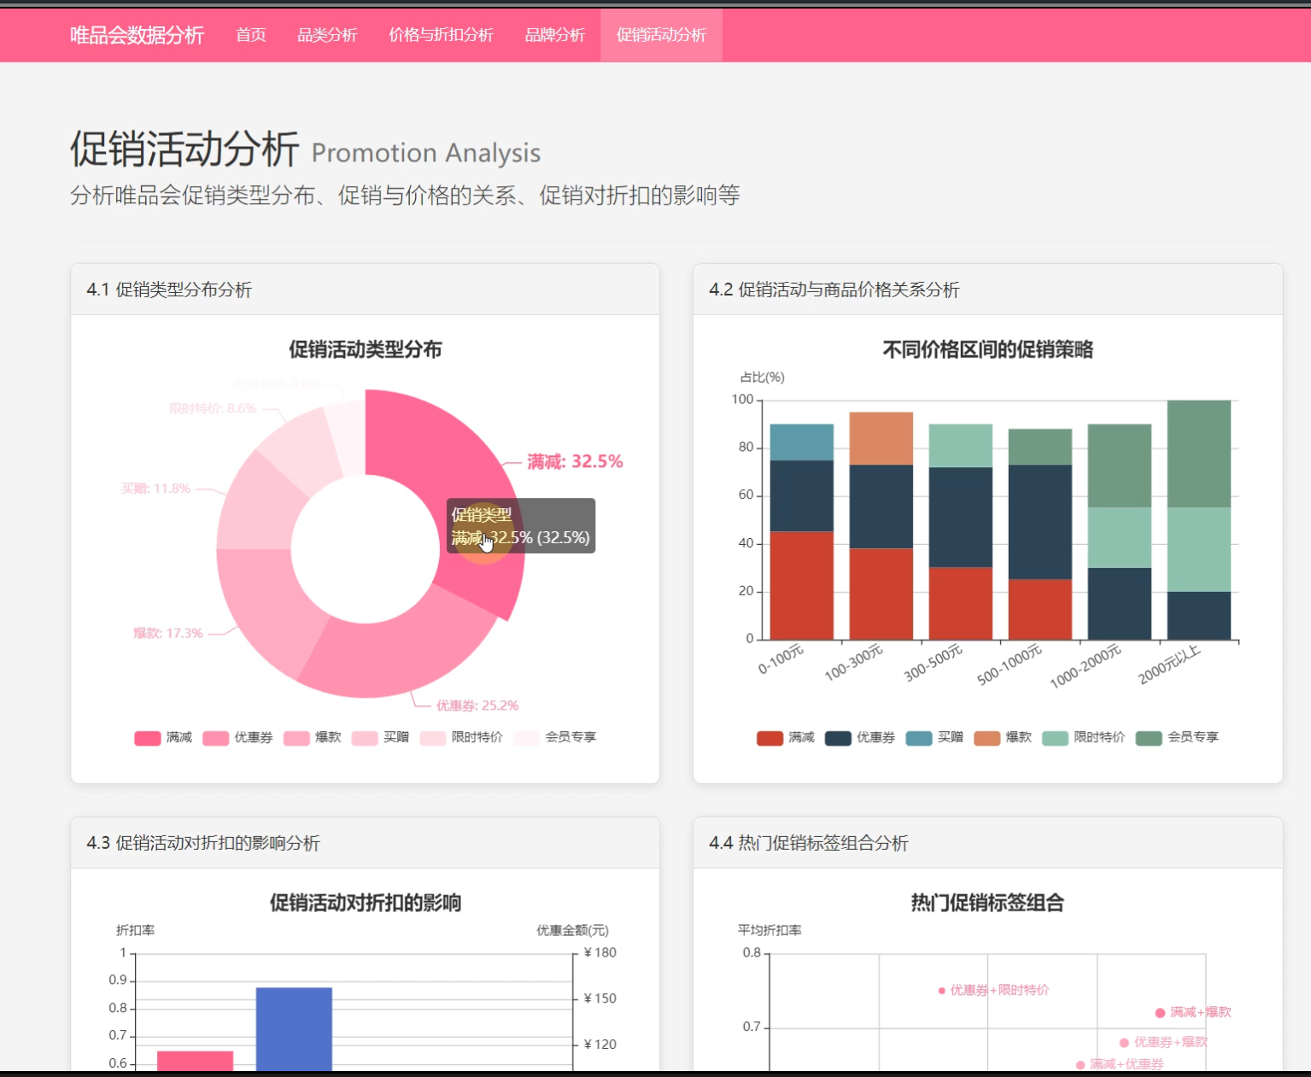1311x1077 pixels.
Task: Click the 会员专享 legend marker in bar chart
Action: pyautogui.click(x=1148, y=737)
